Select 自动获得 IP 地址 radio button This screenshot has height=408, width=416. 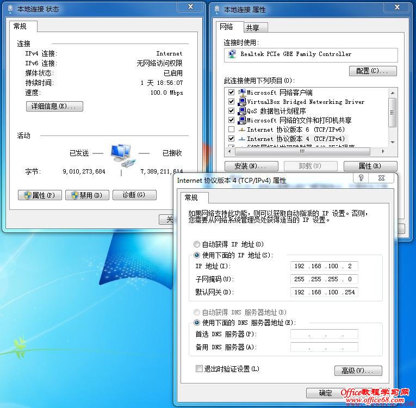click(x=197, y=244)
